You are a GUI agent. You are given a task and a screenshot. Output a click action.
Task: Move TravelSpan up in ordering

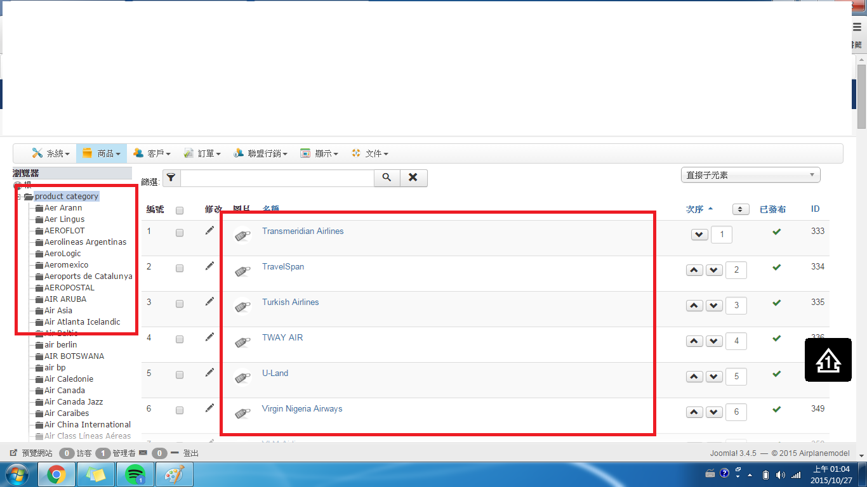694,270
